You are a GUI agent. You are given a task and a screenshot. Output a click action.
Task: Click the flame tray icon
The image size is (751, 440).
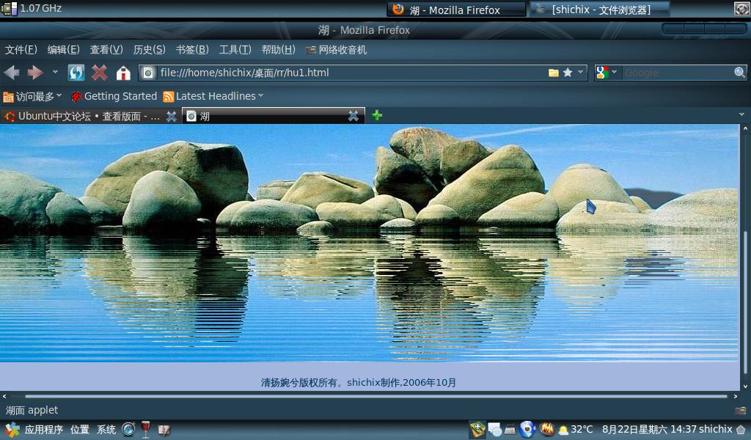coord(546,429)
